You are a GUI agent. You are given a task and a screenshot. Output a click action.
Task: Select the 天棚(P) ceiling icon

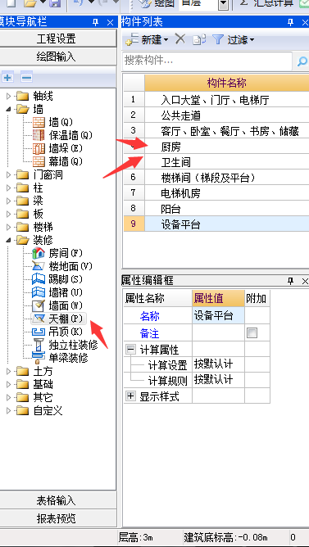[39, 319]
